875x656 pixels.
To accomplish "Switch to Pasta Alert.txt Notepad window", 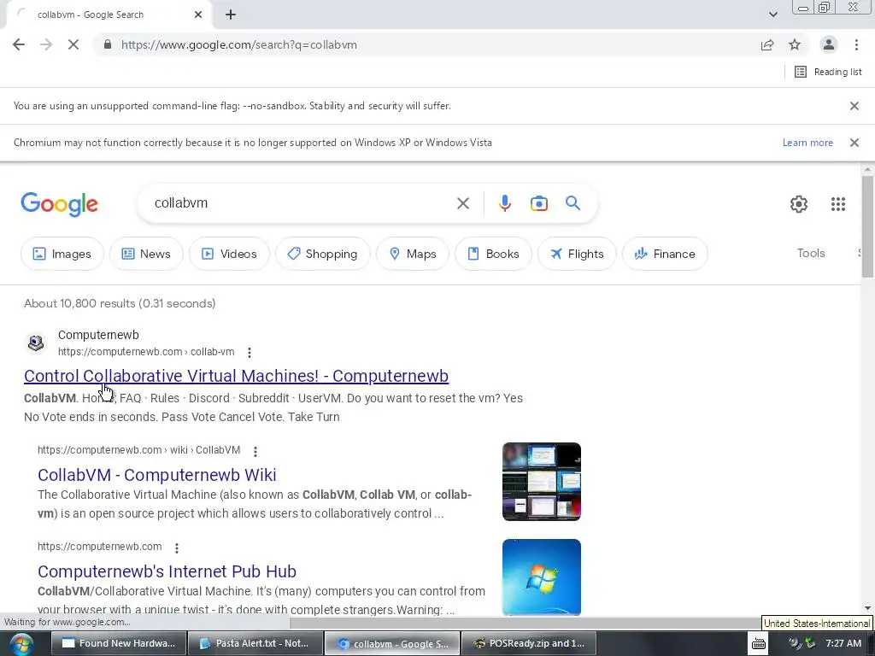I will pyautogui.click(x=256, y=644).
